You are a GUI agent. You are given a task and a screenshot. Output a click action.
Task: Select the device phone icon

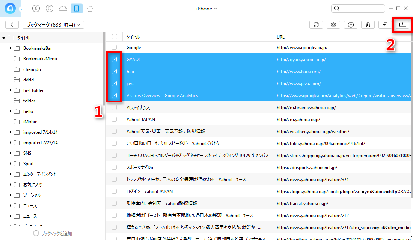click(76, 8)
